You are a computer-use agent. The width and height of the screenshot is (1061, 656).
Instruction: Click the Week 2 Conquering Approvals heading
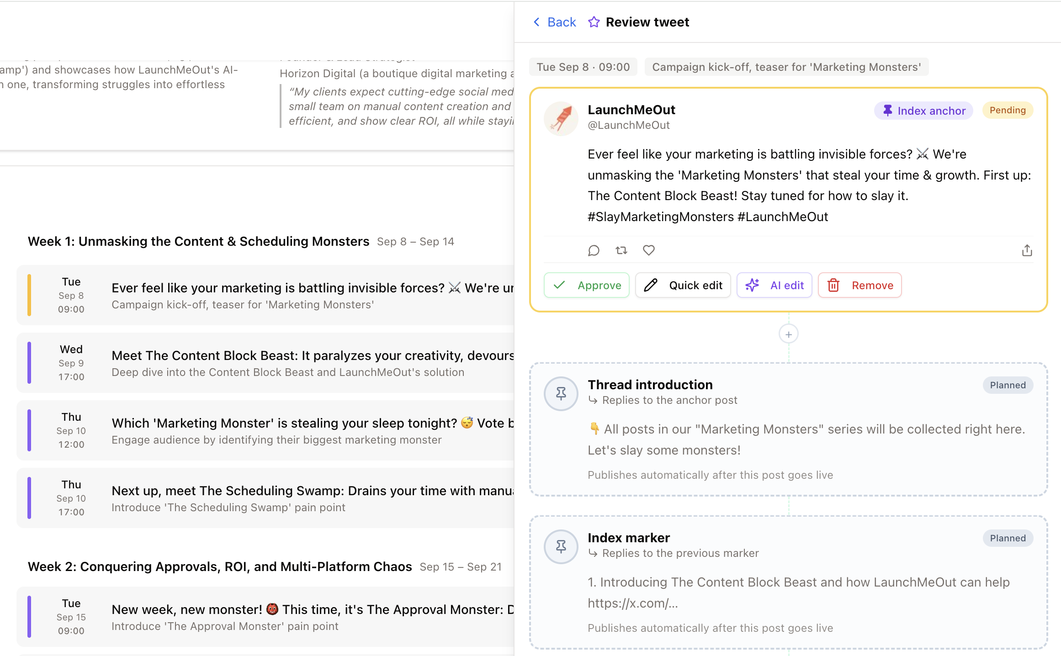(220, 566)
